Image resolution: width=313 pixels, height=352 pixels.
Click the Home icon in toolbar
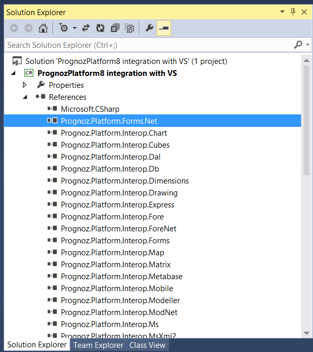[x=43, y=28]
